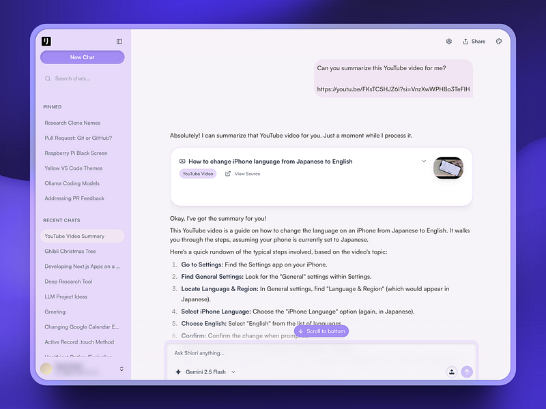Click the Gemini sparkle icon
Viewport: 546px width, 409px height.
click(178, 372)
